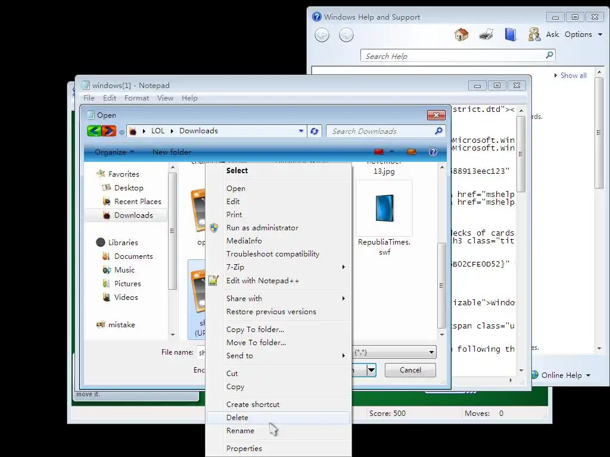Choose Delete from context menu
Viewport: 610px width, 457px height.
[x=279, y=417]
